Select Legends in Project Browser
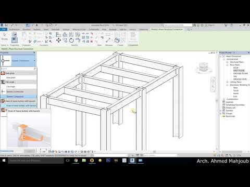250x187 pixels. point(229,102)
